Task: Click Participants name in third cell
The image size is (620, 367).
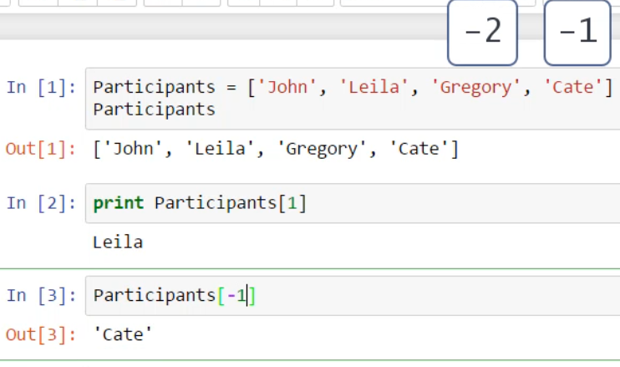Action: pos(154,295)
